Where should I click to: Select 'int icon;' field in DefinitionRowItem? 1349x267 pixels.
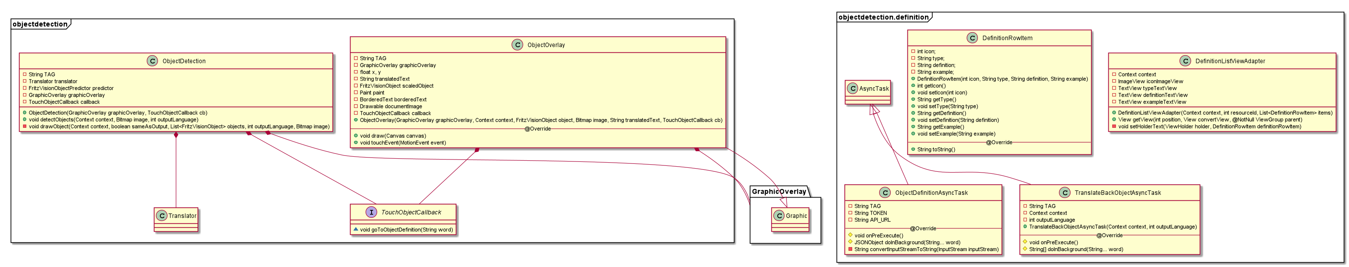[926, 52]
